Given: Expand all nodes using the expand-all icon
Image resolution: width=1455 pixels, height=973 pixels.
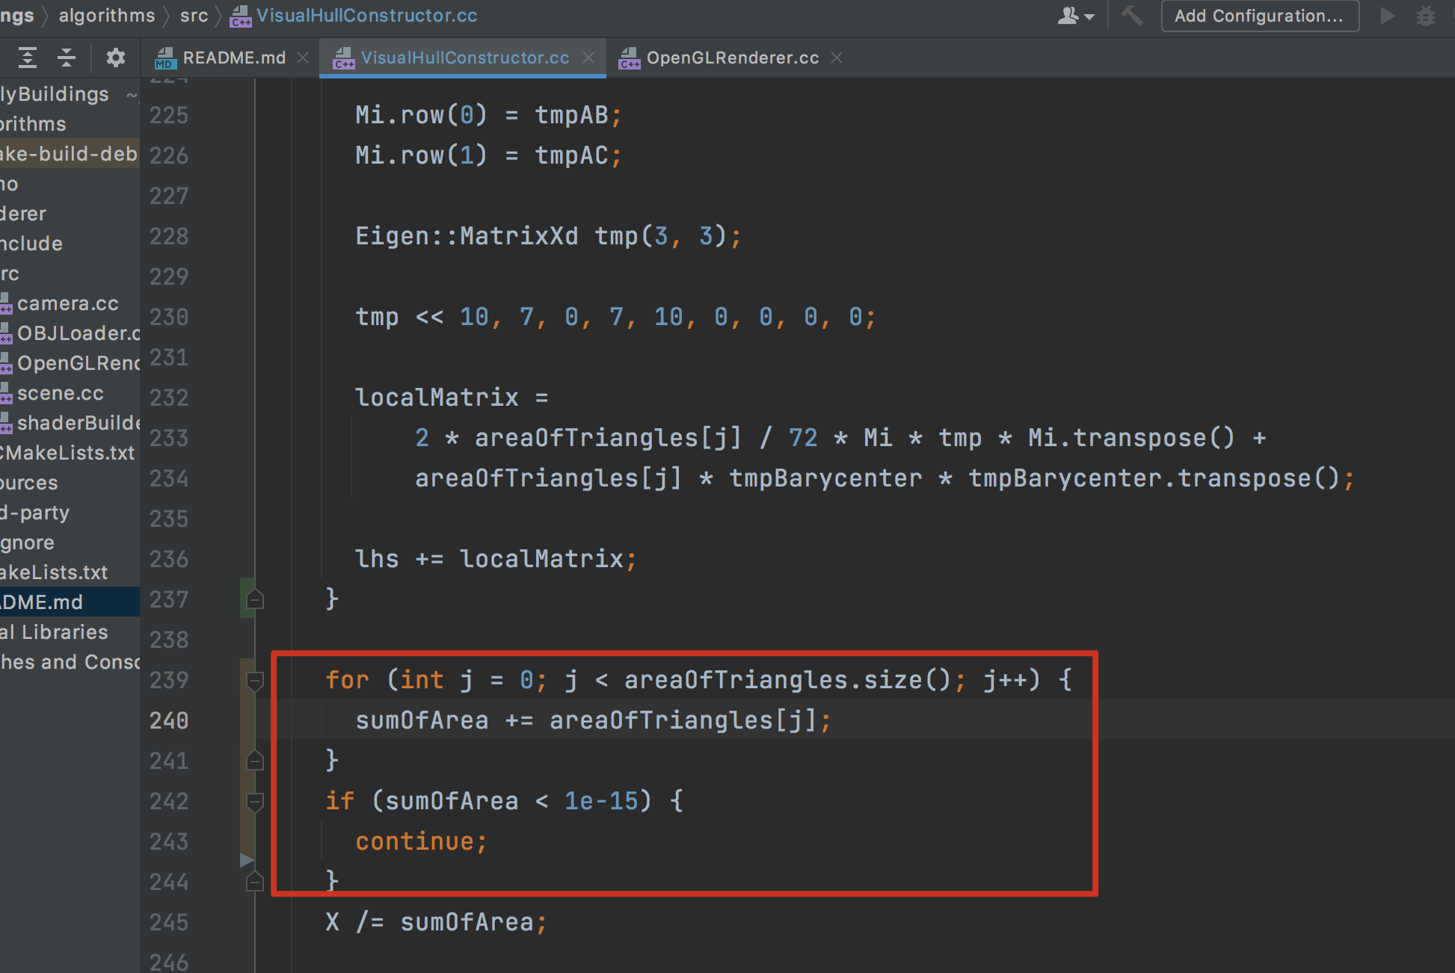Looking at the screenshot, I should [x=27, y=58].
